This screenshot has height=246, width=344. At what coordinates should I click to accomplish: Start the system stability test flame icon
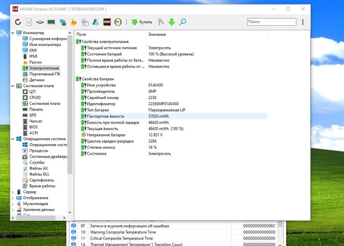(x=74, y=22)
